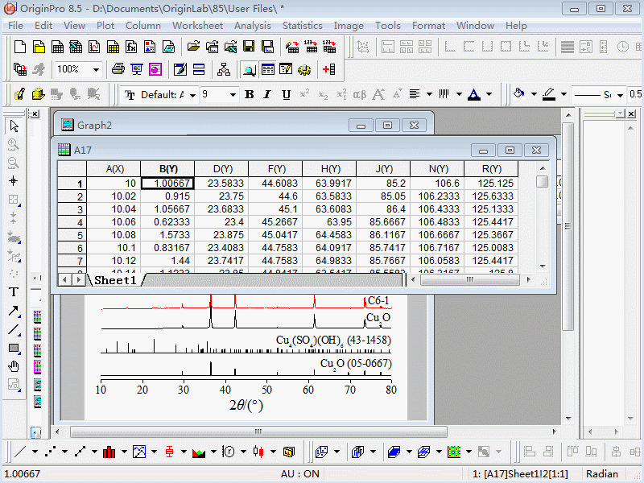
Task: Click the Save Project icon
Action: click(249, 47)
